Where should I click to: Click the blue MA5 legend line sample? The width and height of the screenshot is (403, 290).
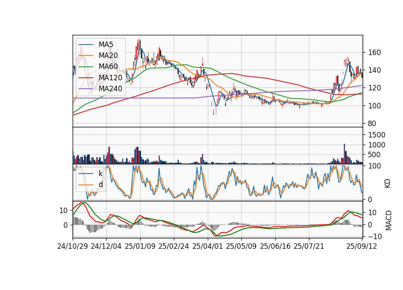pyautogui.click(x=86, y=45)
